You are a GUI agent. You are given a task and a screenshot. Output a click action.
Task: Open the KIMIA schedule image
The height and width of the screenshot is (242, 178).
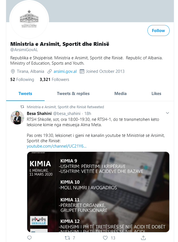[x=98, y=192]
